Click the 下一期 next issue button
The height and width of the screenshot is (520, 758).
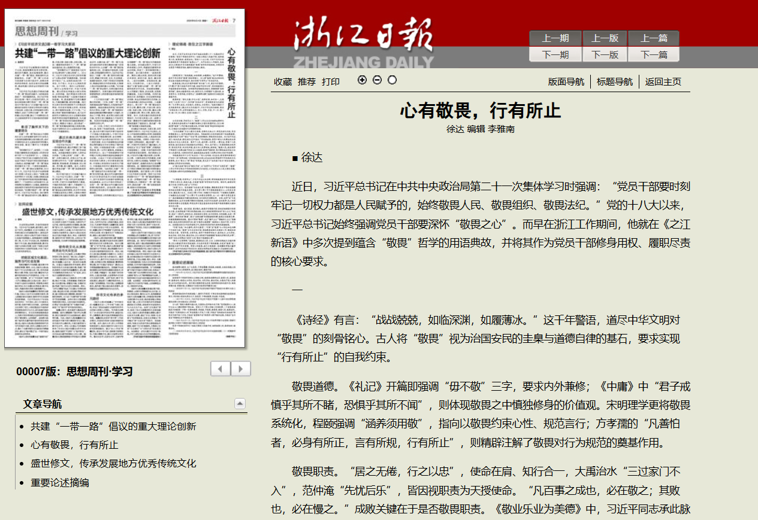tap(555, 54)
